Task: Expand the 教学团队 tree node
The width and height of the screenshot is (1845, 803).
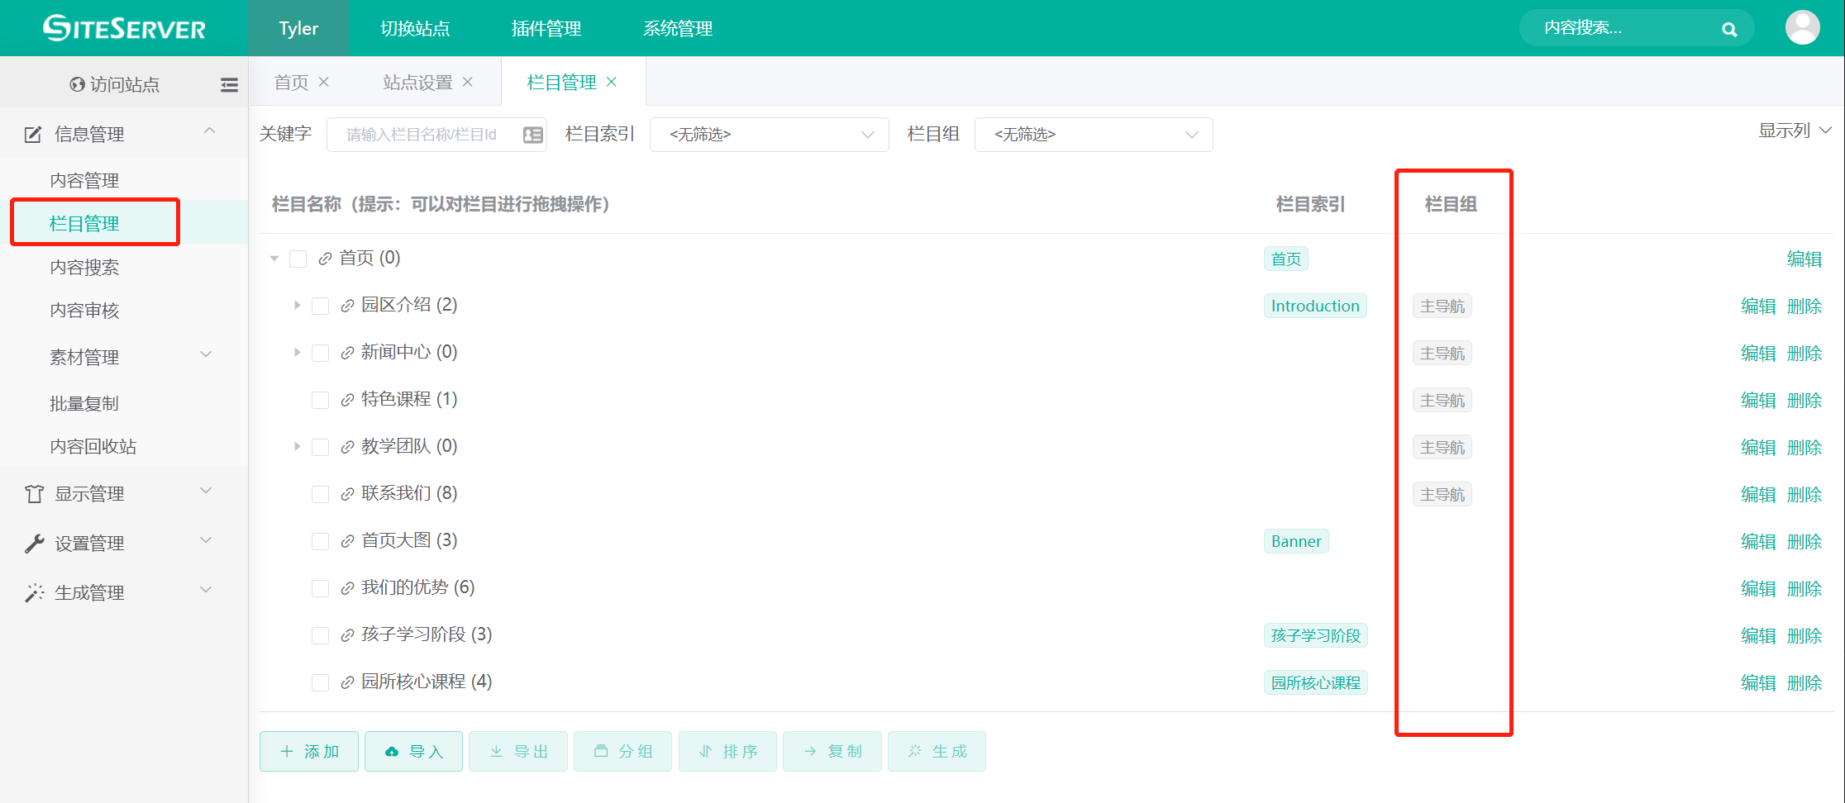Action: pos(298,447)
